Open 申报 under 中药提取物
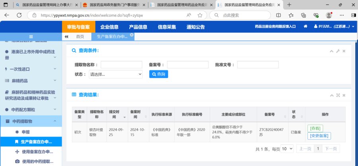The width and height of the screenshot is (358, 166). click(31, 132)
